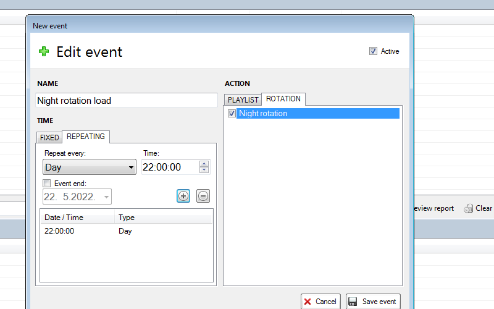Image resolution: width=494 pixels, height=309 pixels.
Task: Toggle the Active checkbox
Action: coord(373,51)
